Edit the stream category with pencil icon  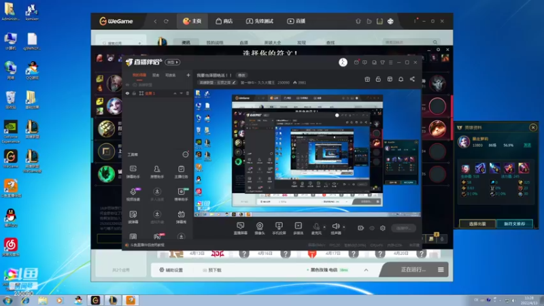coord(234,82)
